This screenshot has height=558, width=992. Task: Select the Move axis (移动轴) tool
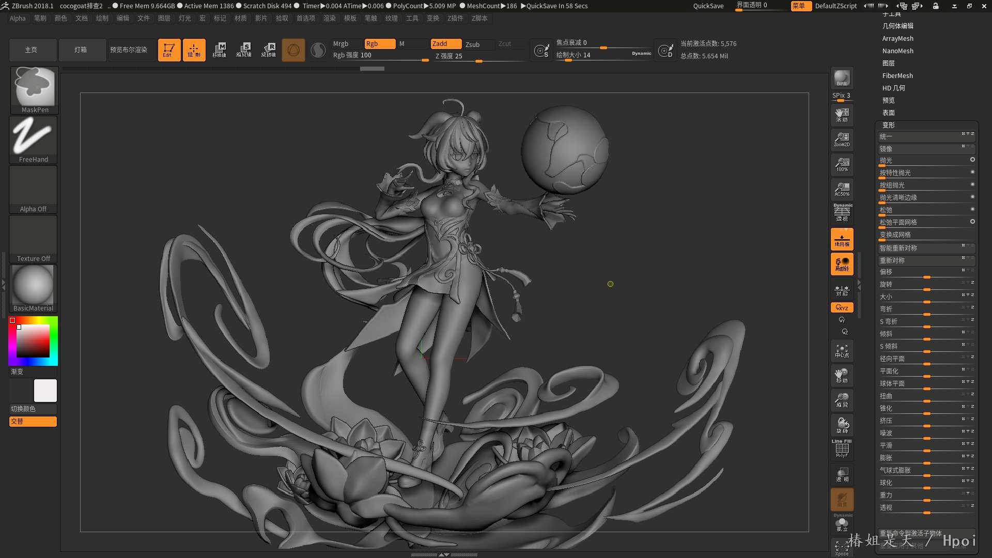tap(219, 50)
